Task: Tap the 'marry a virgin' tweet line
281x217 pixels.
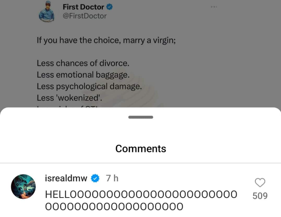Action: [106, 40]
